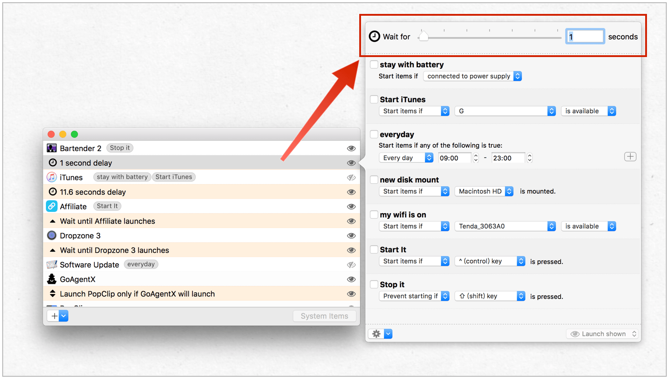
Task: Click the Software Update icon
Action: point(52,264)
